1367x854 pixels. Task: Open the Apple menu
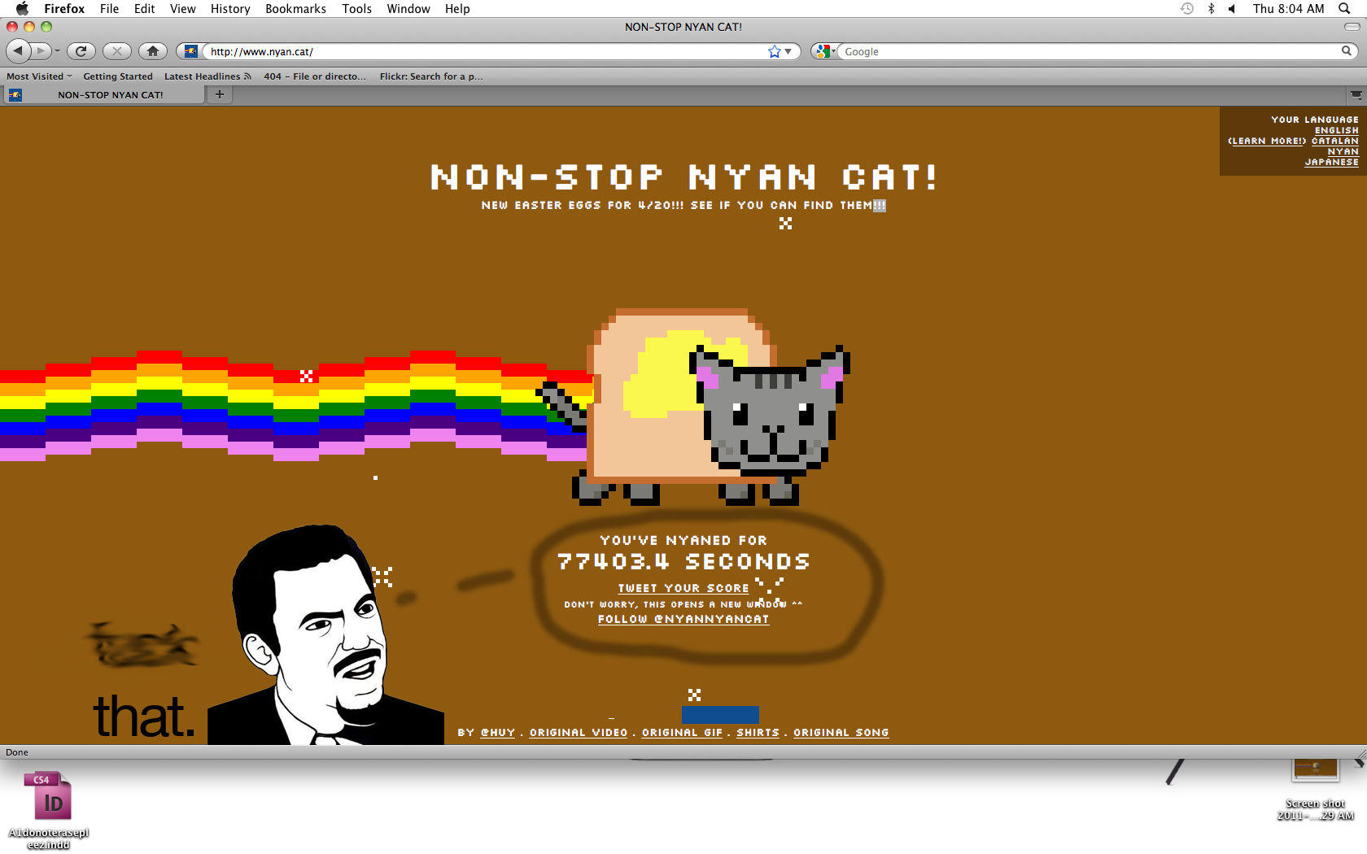(x=22, y=8)
